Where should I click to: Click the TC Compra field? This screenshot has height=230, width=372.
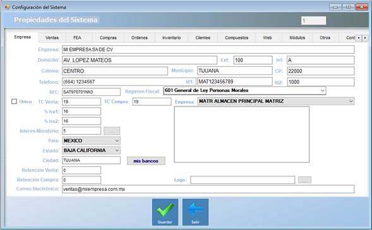point(152,101)
